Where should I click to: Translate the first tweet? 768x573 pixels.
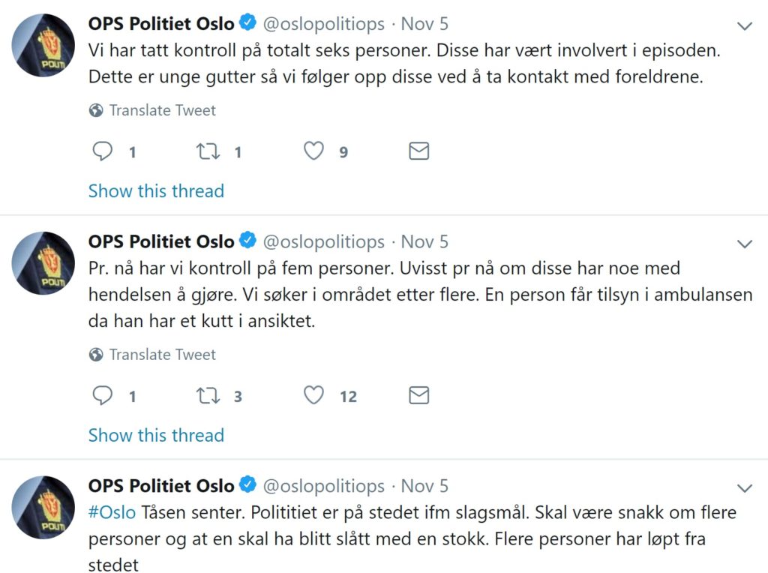click(x=162, y=110)
